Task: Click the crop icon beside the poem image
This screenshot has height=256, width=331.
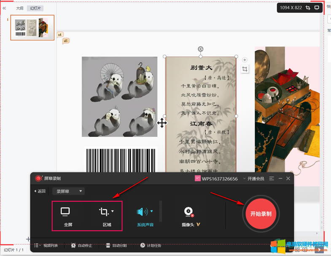Action: click(245, 69)
